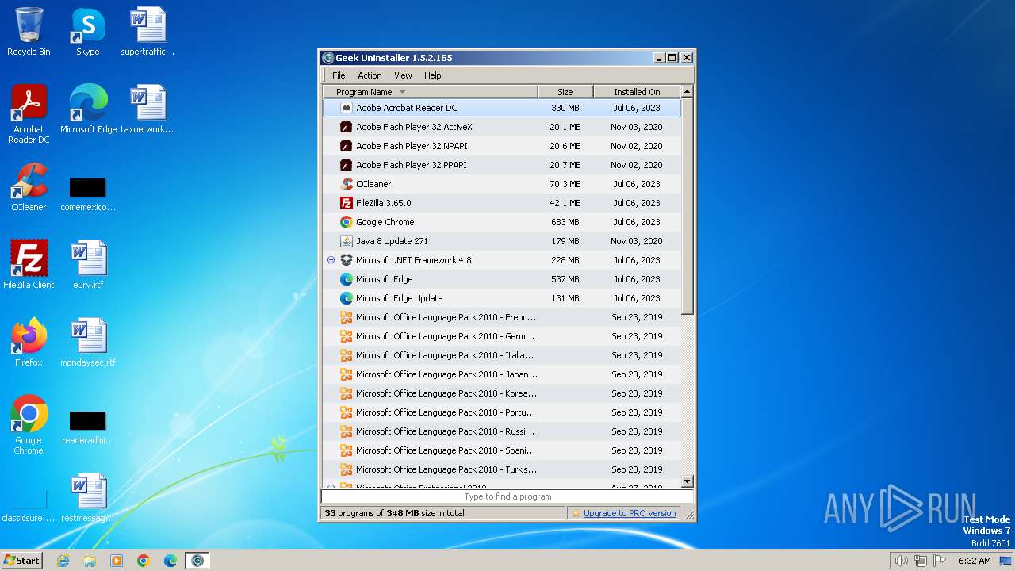Click FileZilla Client desktop shortcut
Image resolution: width=1015 pixels, height=571 pixels.
[29, 265]
